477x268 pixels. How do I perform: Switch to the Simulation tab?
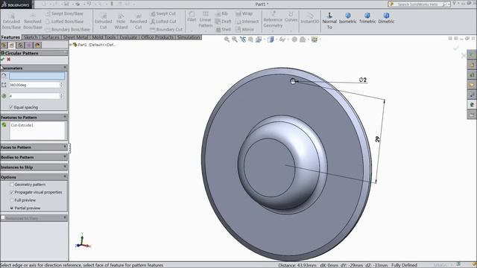coord(189,37)
